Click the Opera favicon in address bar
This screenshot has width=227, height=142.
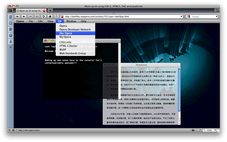click(62, 16)
